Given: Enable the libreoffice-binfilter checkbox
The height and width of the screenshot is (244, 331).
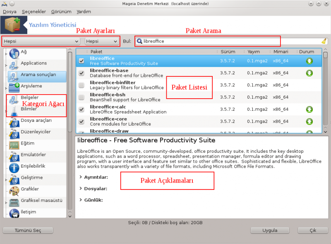Looking at the screenshot, I should point(82,85).
